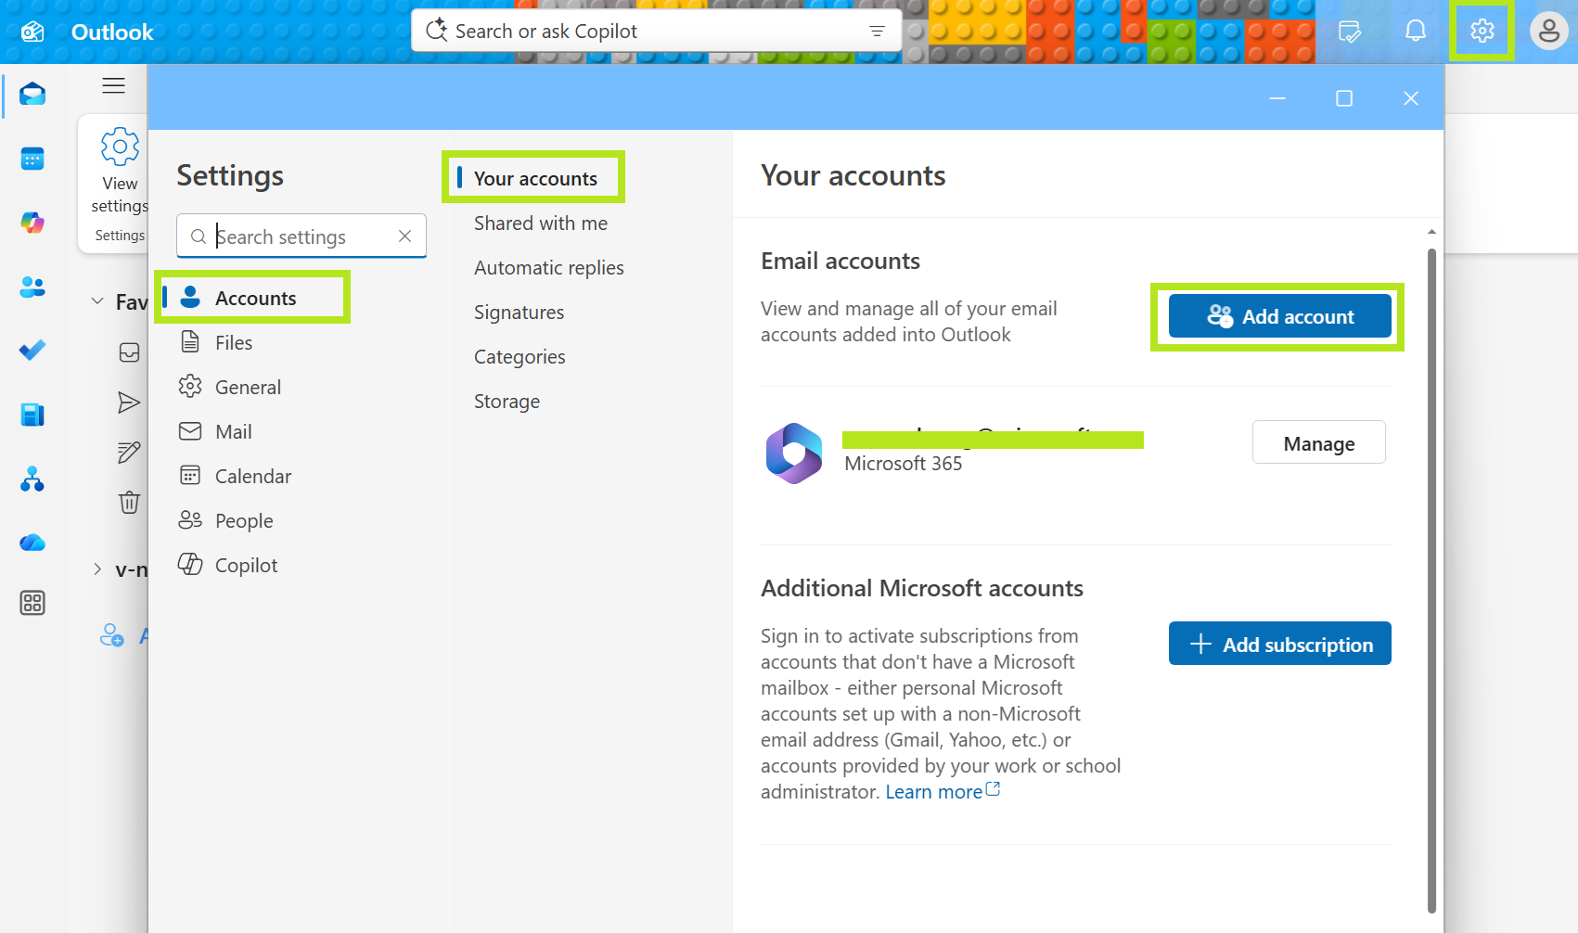
Task: Click the add account icon in folder pane
Action: click(112, 635)
